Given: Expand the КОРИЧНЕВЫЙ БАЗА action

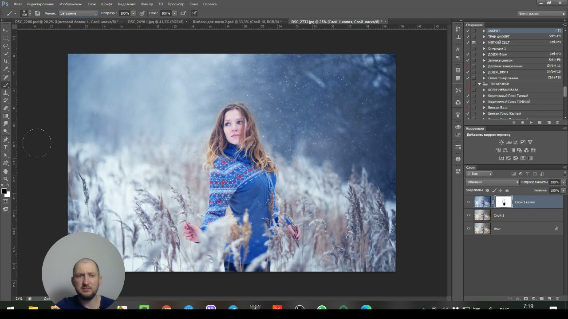Looking at the screenshot, I should pos(484,90).
